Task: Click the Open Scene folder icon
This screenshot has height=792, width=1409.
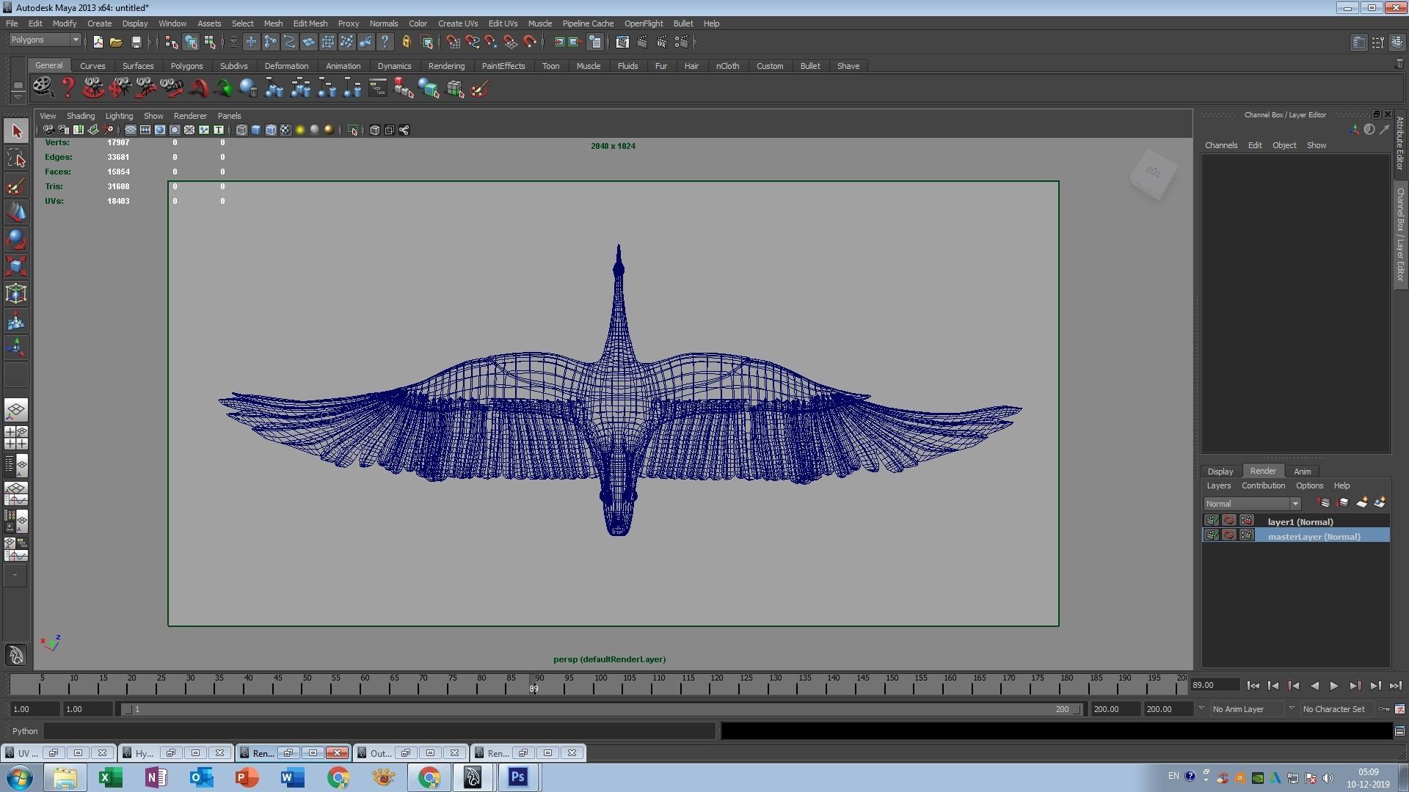Action: click(116, 42)
